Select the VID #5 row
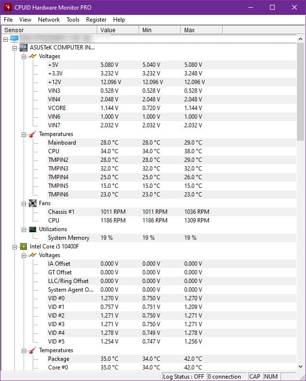Viewport: 306px width, 381px height. click(x=172, y=342)
